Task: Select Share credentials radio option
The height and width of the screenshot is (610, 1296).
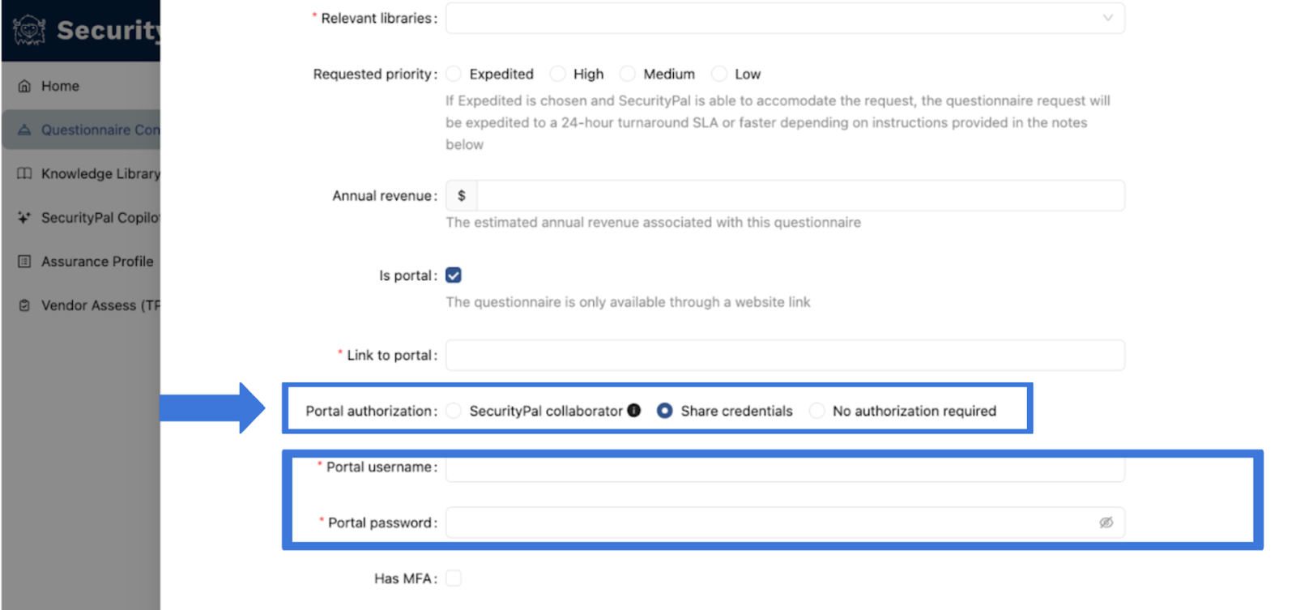Action: coord(664,411)
